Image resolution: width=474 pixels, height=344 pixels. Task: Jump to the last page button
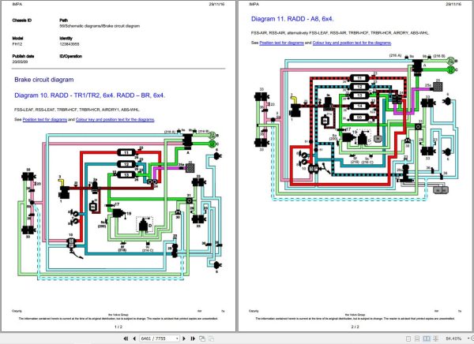coord(193,338)
